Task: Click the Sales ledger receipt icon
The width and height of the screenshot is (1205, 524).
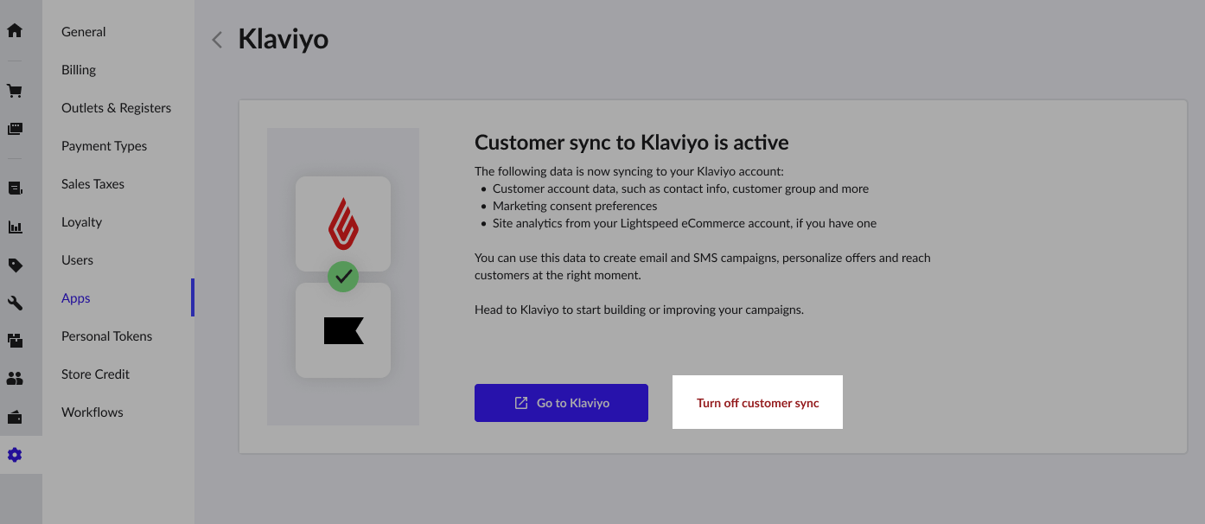Action: [x=14, y=188]
